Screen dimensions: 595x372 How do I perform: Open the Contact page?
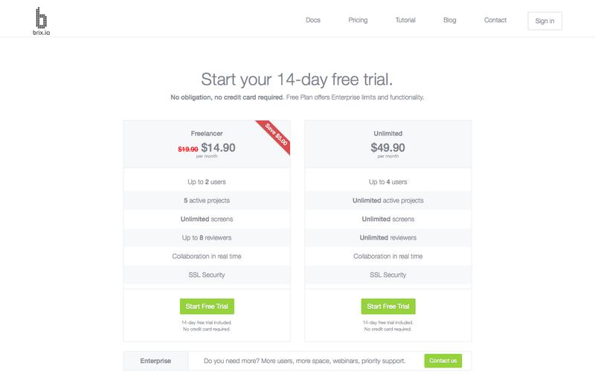click(495, 20)
